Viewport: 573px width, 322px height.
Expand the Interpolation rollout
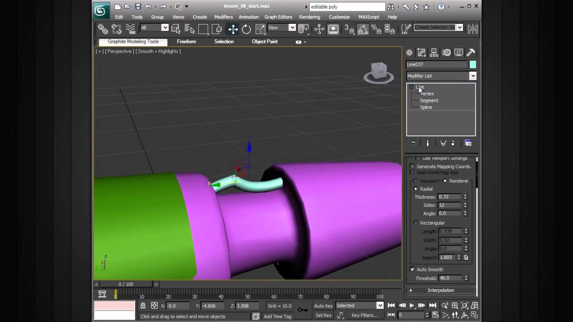pyautogui.click(x=441, y=290)
